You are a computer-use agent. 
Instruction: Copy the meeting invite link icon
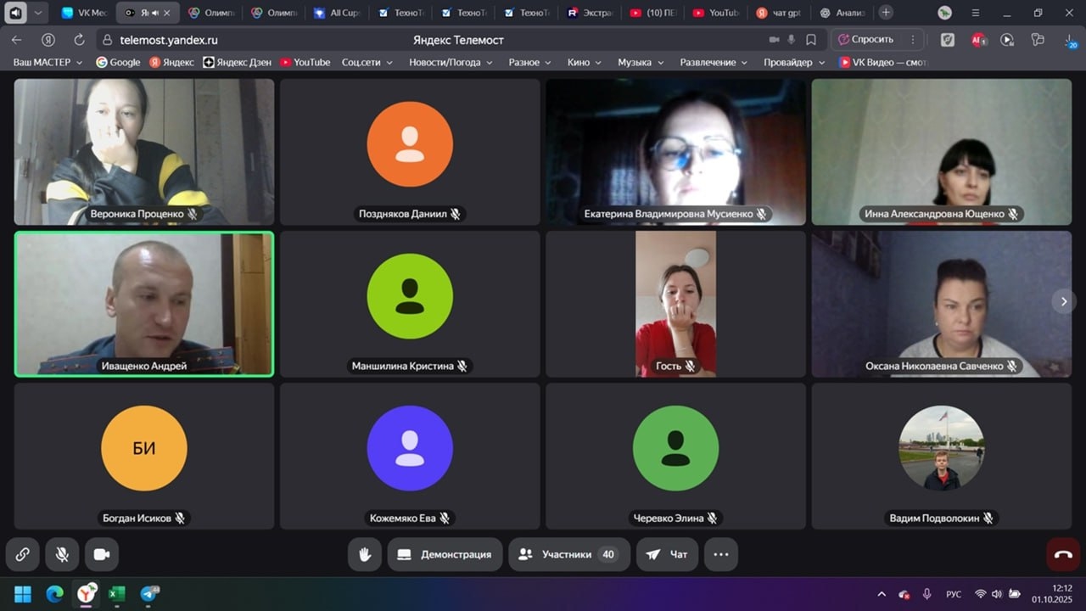coord(23,554)
